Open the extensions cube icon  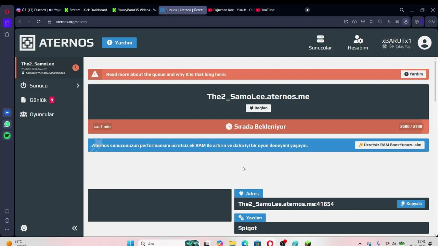click(417, 22)
